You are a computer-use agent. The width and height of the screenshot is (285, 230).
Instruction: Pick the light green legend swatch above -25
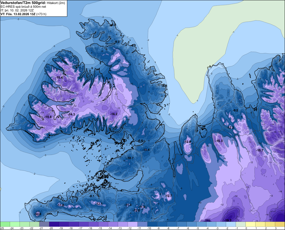point(5,224)
